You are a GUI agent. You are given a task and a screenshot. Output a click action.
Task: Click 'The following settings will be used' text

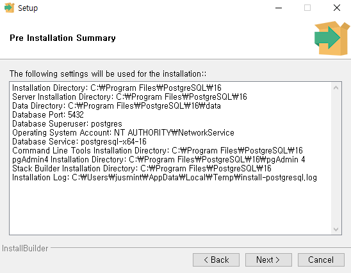108,74
